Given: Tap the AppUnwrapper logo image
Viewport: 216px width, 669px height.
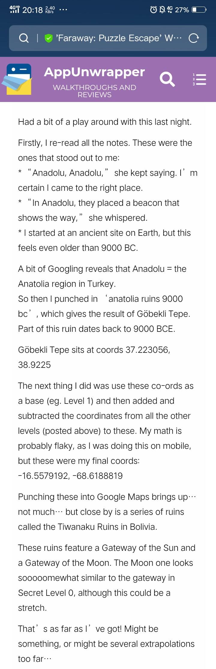Looking at the screenshot, I should pos(16,79).
